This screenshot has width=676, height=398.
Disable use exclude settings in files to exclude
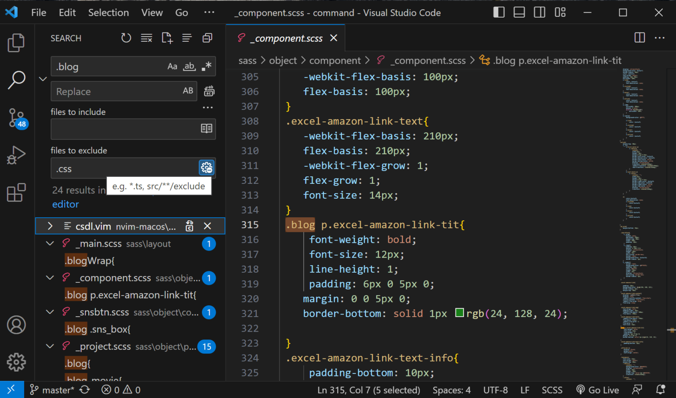click(206, 168)
